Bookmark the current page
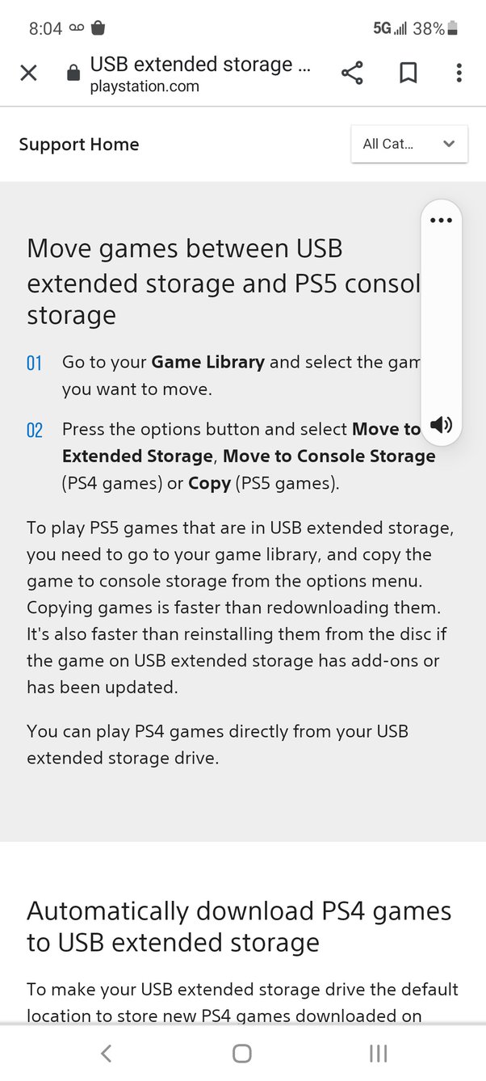Image resolution: width=486 pixels, height=1081 pixels. tap(408, 72)
